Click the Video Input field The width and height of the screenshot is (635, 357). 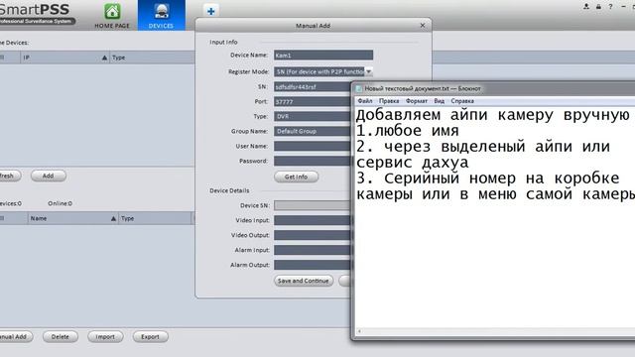(x=313, y=220)
